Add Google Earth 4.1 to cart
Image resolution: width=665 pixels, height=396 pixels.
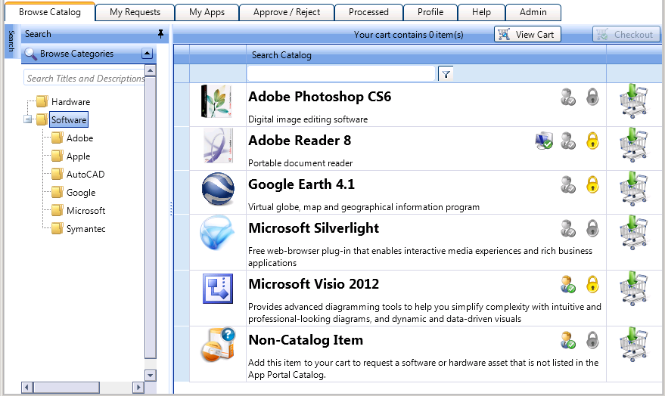click(x=634, y=189)
